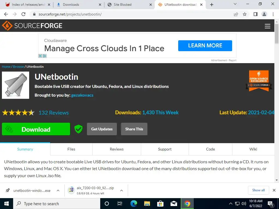Open the Reviews tab

click(x=117, y=149)
